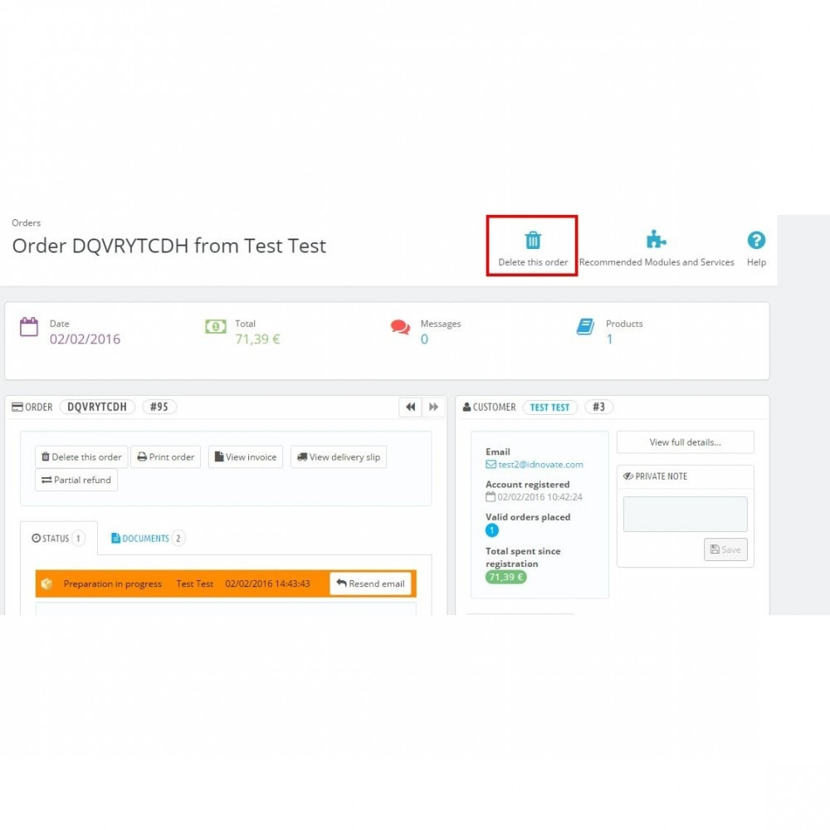Open the Help question mark icon
Screen dimensions: 830x830
tap(756, 241)
